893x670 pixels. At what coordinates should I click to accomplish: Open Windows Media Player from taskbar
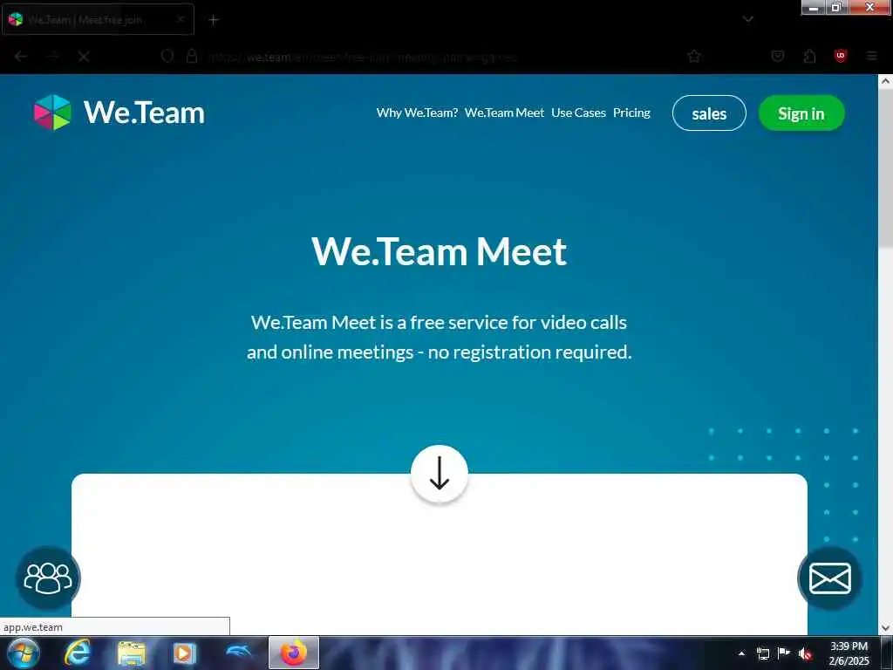pos(184,653)
